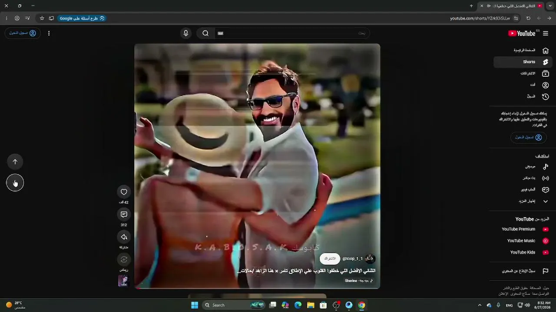The height and width of the screenshot is (312, 556).
Task: Open the Report history flag item
Action: pos(523,271)
